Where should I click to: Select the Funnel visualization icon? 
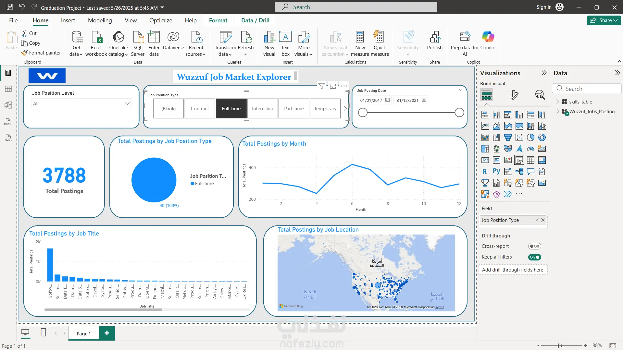508,138
